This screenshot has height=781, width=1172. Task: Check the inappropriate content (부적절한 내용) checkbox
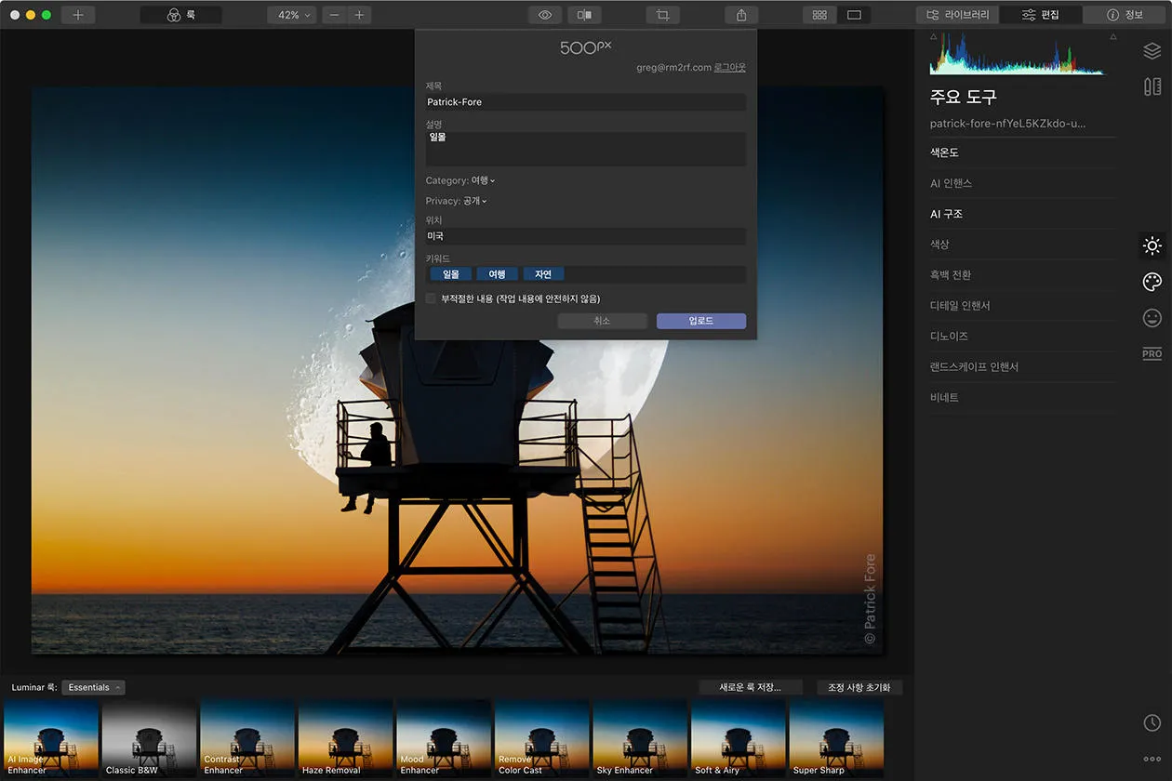(431, 298)
